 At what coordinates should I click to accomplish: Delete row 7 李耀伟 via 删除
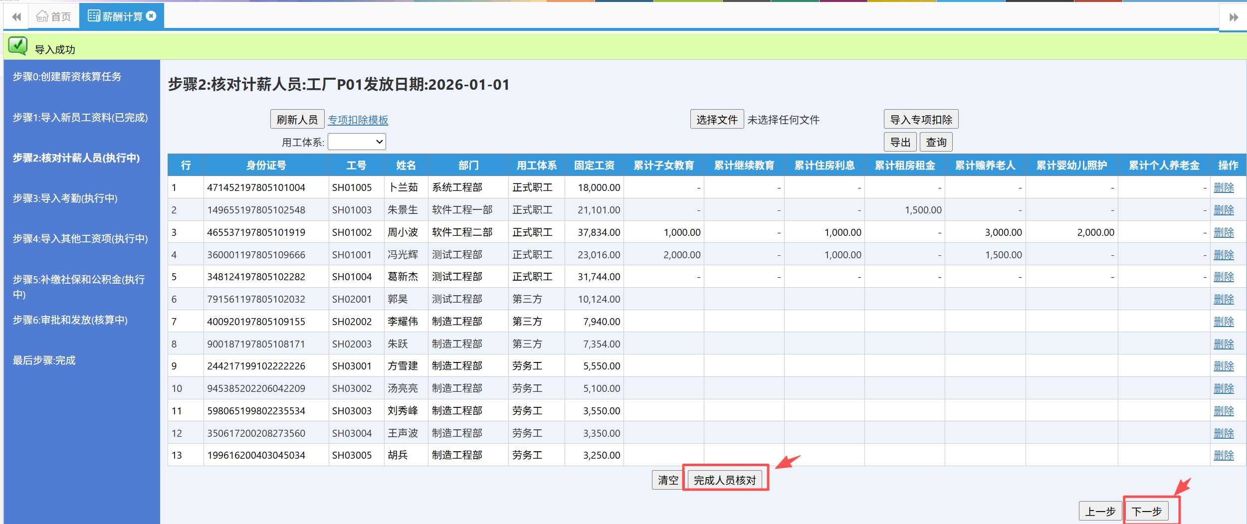click(1224, 322)
